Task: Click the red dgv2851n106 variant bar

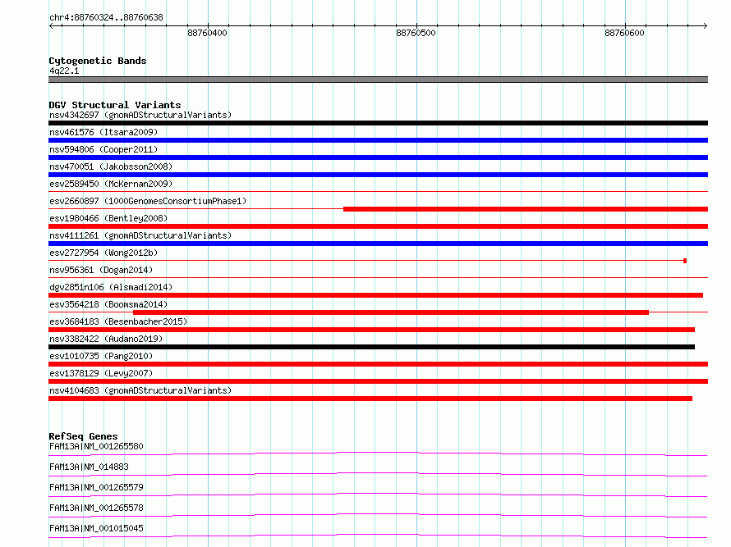Action: pos(375,295)
